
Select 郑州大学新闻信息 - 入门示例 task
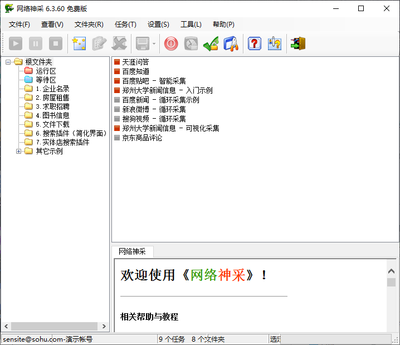click(167, 90)
